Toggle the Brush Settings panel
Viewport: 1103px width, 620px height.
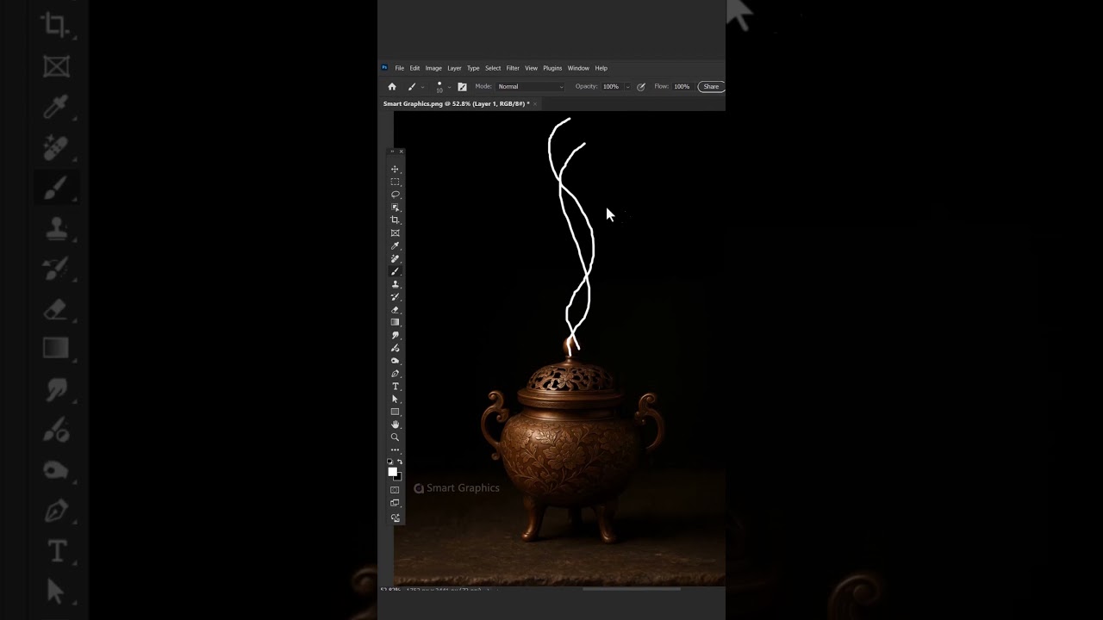point(462,86)
